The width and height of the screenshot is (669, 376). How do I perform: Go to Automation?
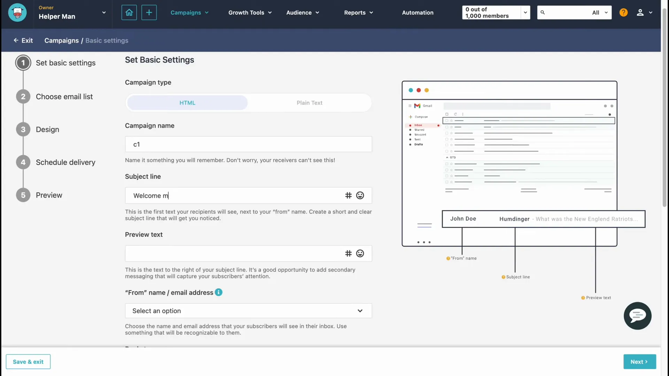pyautogui.click(x=417, y=13)
